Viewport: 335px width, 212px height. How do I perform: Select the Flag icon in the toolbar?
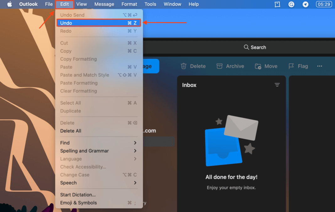pyautogui.click(x=291, y=66)
